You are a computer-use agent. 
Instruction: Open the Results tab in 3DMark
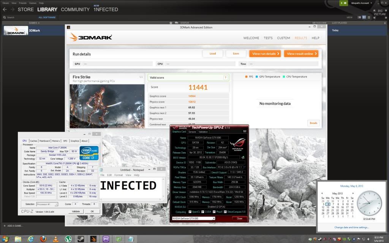point(301,38)
